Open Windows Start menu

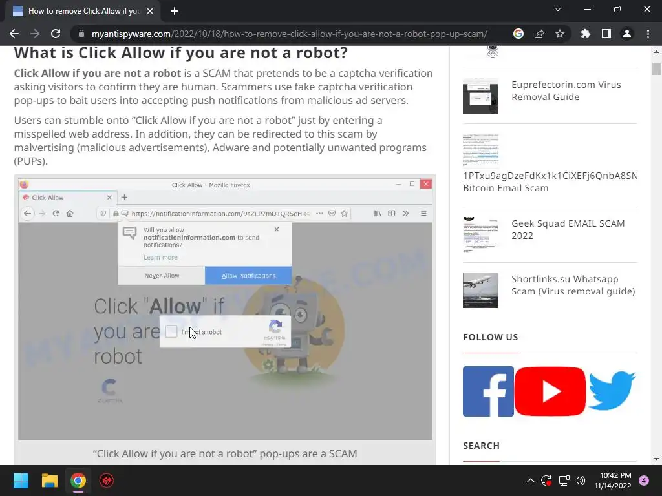click(x=21, y=480)
